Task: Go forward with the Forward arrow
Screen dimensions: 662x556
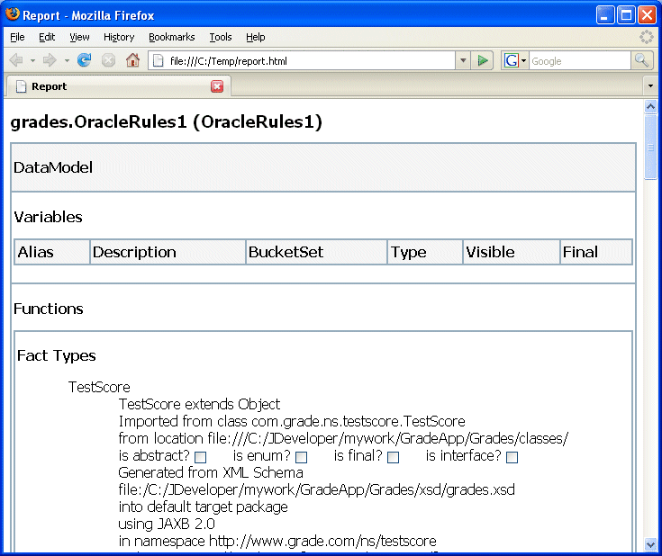Action: pos(50,60)
